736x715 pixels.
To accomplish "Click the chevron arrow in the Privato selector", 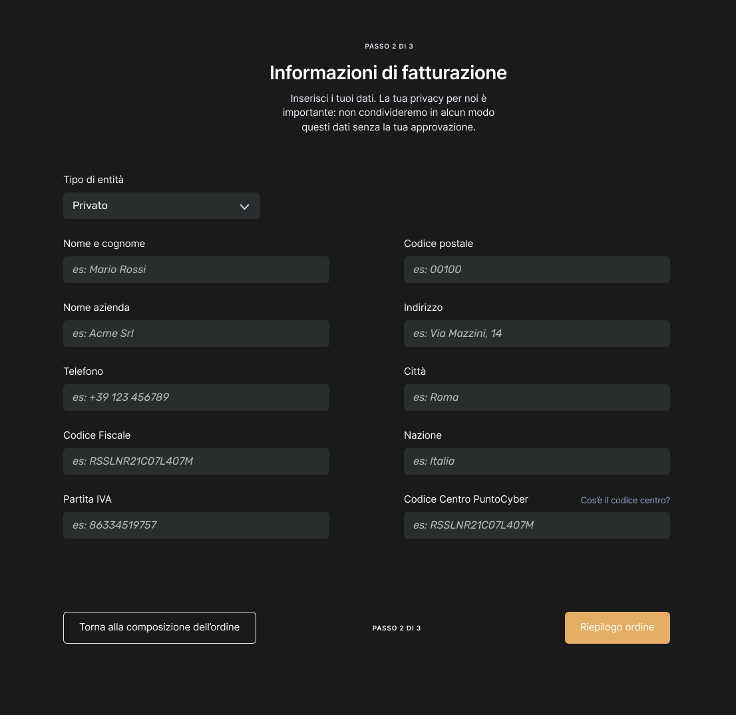I will [x=244, y=206].
